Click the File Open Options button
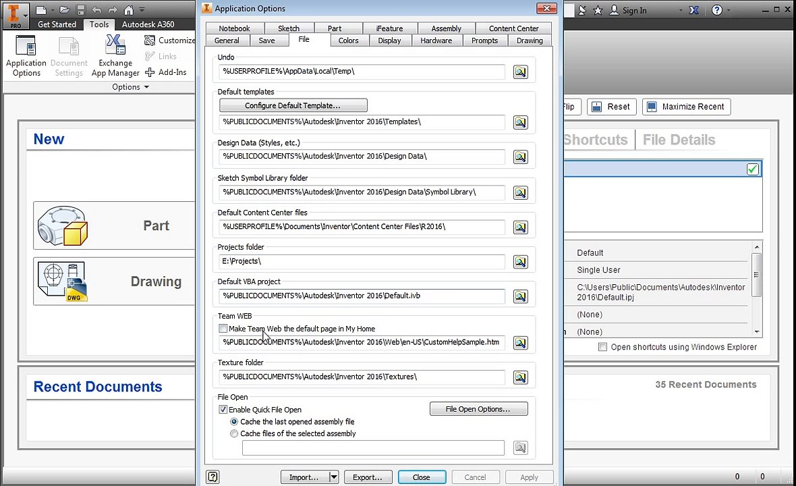The width and height of the screenshot is (796, 486). pyautogui.click(x=478, y=409)
